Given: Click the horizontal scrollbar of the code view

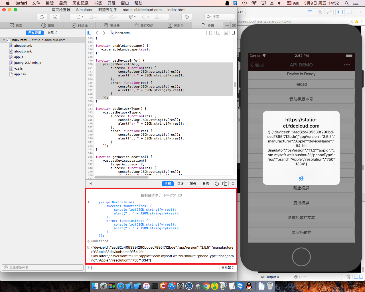Looking at the screenshot, I should click(121, 177).
